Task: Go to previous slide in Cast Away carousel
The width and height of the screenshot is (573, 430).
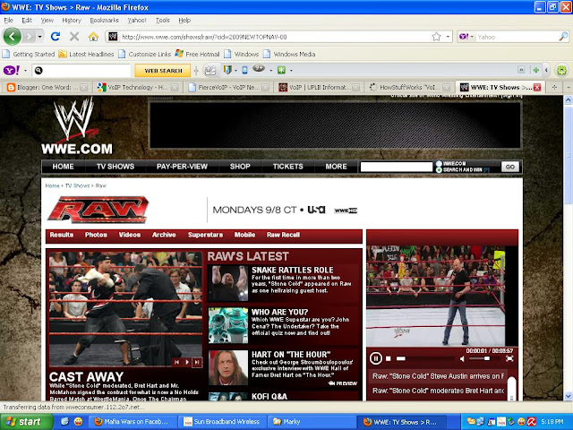Action: [x=177, y=362]
